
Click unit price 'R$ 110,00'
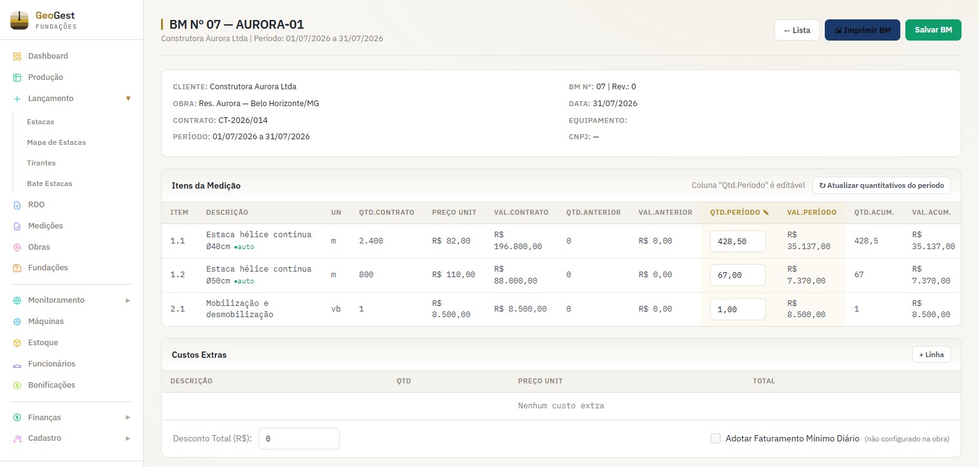pos(453,275)
